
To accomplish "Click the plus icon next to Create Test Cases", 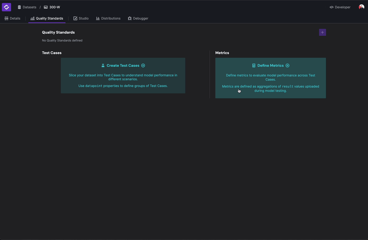I will coord(143,65).
